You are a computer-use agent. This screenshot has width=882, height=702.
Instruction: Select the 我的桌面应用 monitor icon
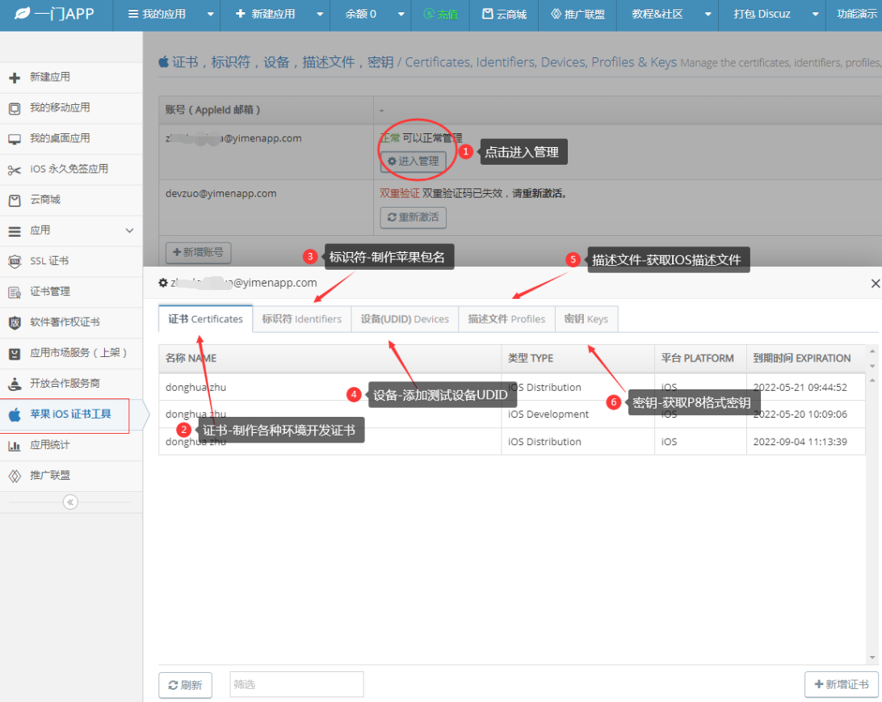point(15,139)
